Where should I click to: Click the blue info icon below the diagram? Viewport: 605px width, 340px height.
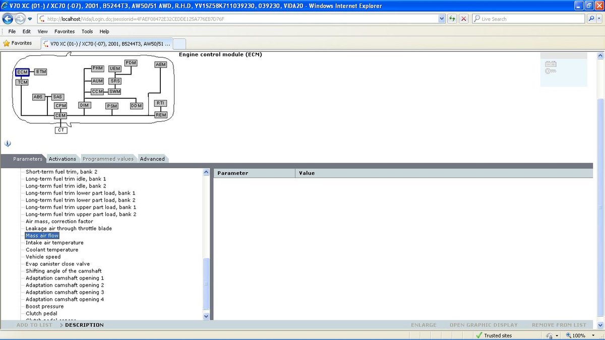[8, 144]
